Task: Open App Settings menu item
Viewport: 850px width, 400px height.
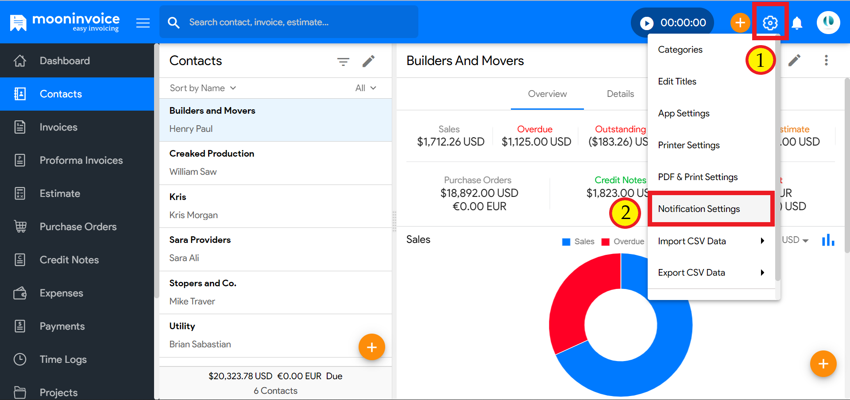Action: 711,113
